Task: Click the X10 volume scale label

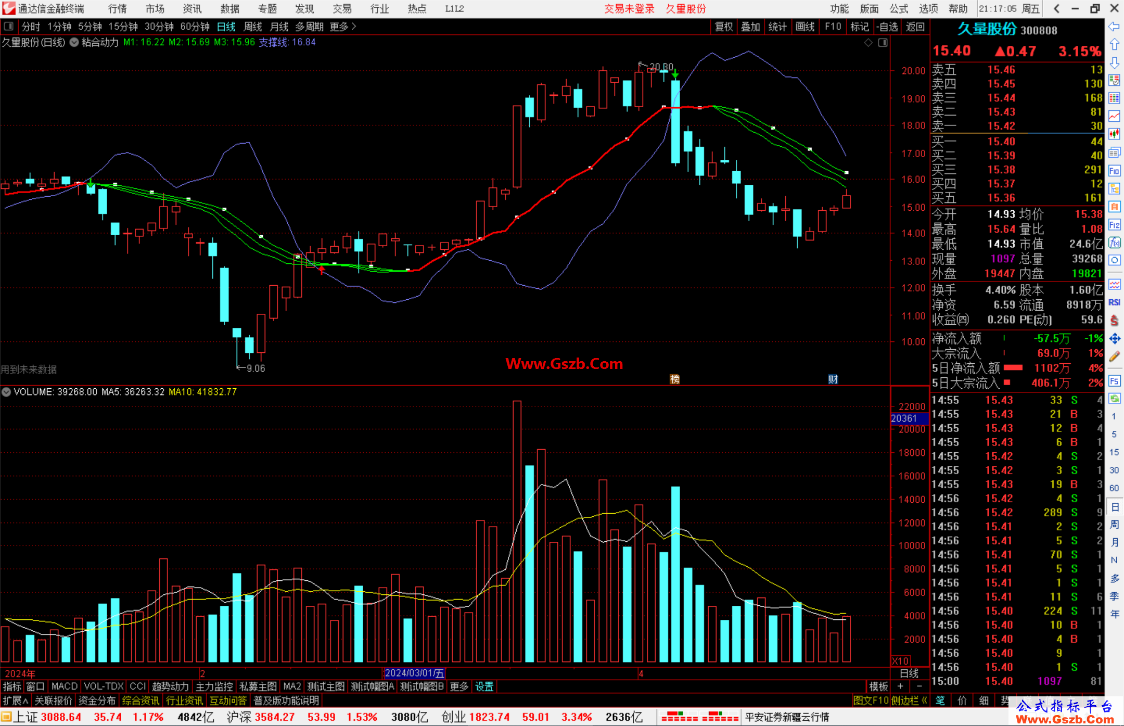Action: (x=900, y=661)
